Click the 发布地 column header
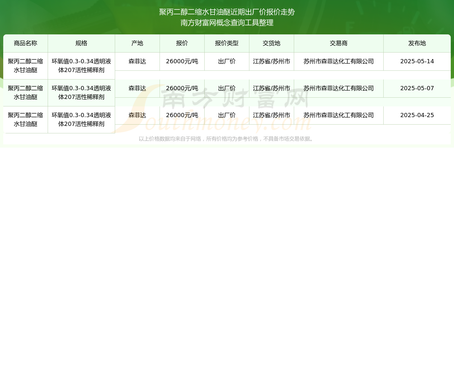454x391 pixels. coord(417,43)
